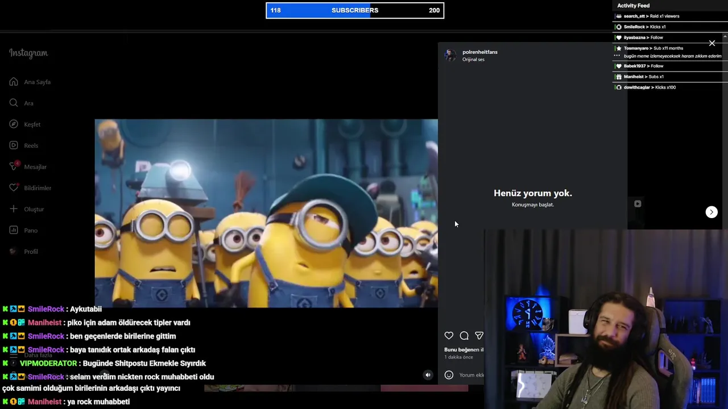Click the Bildirimler heart icon
Screen dimensions: 728x409
[x=14, y=187]
